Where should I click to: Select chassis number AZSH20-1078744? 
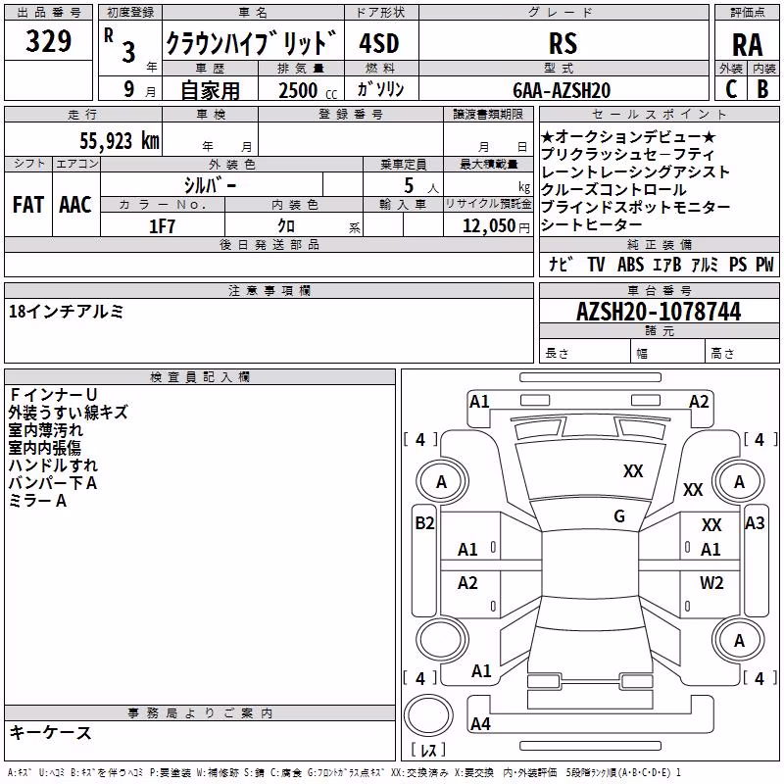[659, 312]
